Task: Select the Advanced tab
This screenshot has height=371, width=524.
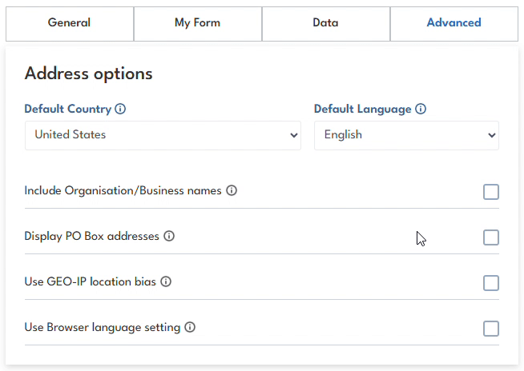Action: click(454, 24)
